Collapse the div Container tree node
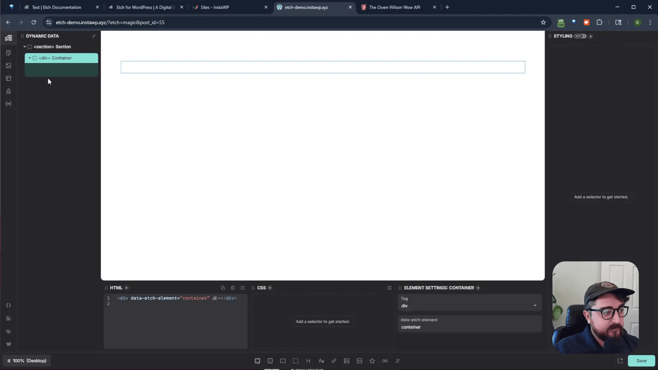The height and width of the screenshot is (370, 658). click(30, 58)
